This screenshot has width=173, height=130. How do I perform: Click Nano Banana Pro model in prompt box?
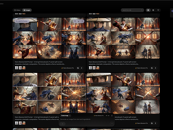click(98, 116)
